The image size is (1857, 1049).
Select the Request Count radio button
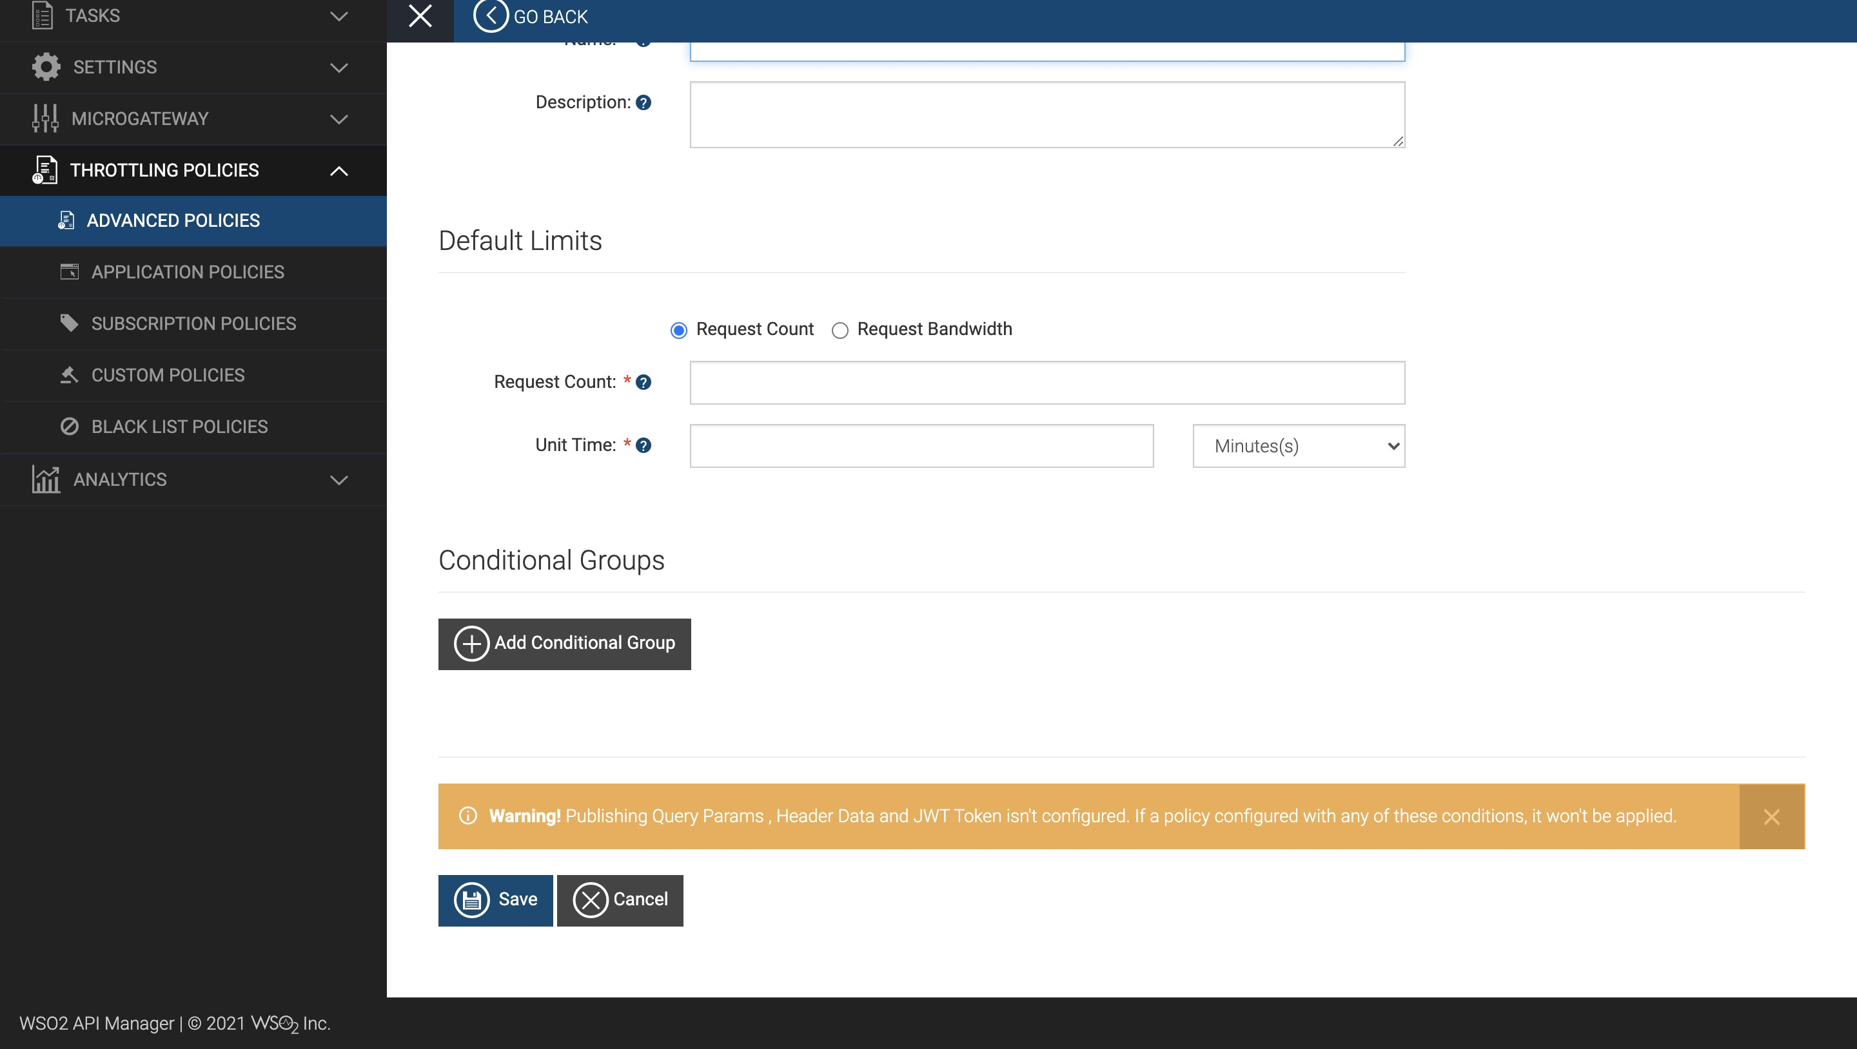click(x=678, y=330)
